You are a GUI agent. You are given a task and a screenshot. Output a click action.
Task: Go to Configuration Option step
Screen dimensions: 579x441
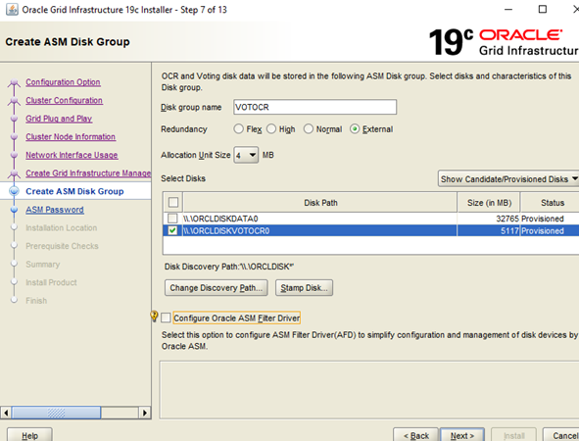pyautogui.click(x=63, y=82)
